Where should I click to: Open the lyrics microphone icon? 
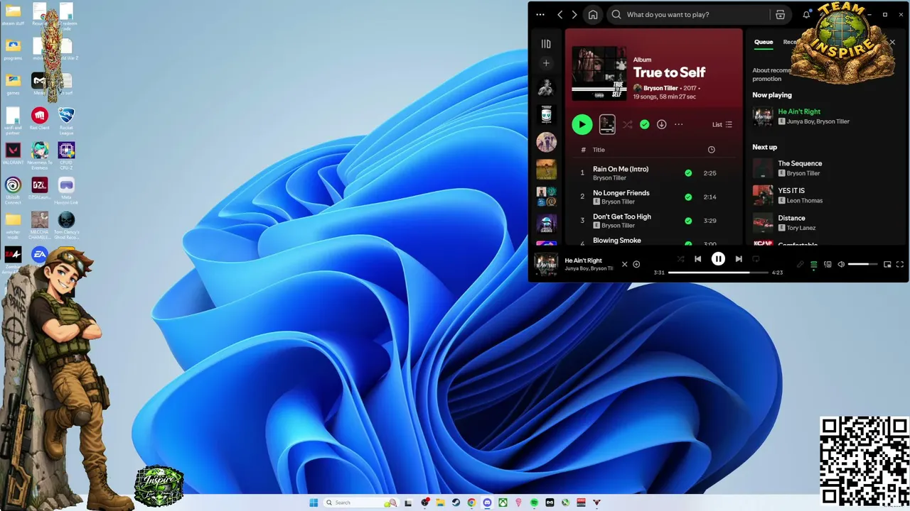(x=801, y=264)
